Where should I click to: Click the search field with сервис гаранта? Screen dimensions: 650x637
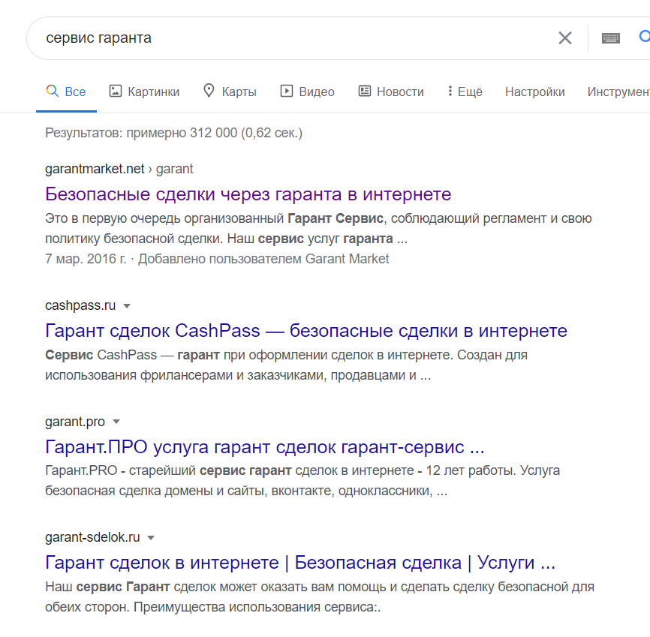tap(290, 38)
